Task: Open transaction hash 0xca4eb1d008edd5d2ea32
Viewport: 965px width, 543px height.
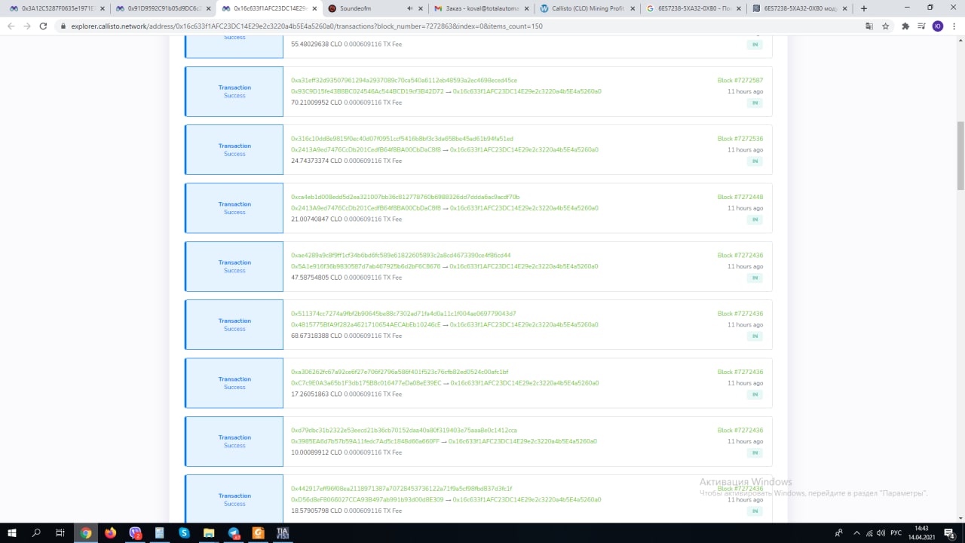Action: [x=405, y=197]
